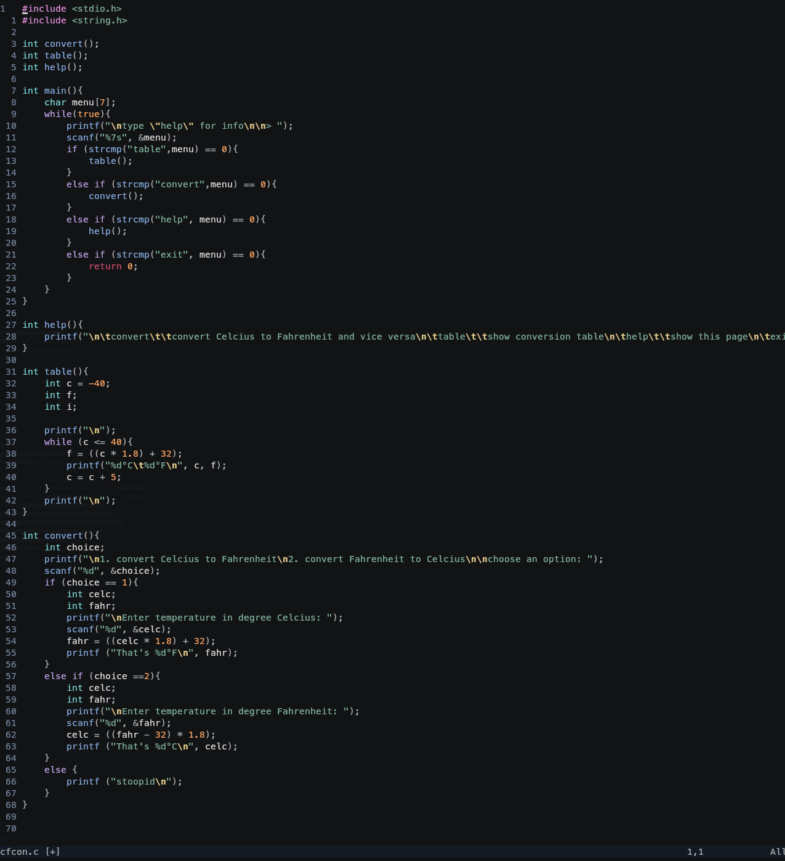The height and width of the screenshot is (861, 785).
Task: Click 'Enter temperature in degree Fahrenheit' printf
Action: pos(213,711)
